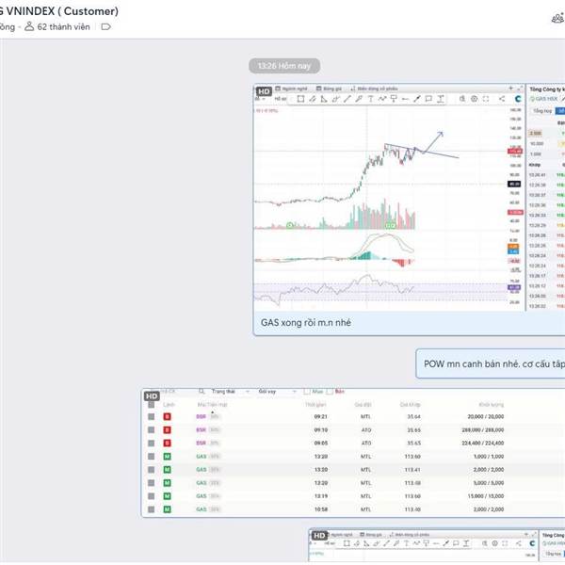Select the 'GAS xong rồi m.n nhé' caption

pyautogui.click(x=306, y=322)
